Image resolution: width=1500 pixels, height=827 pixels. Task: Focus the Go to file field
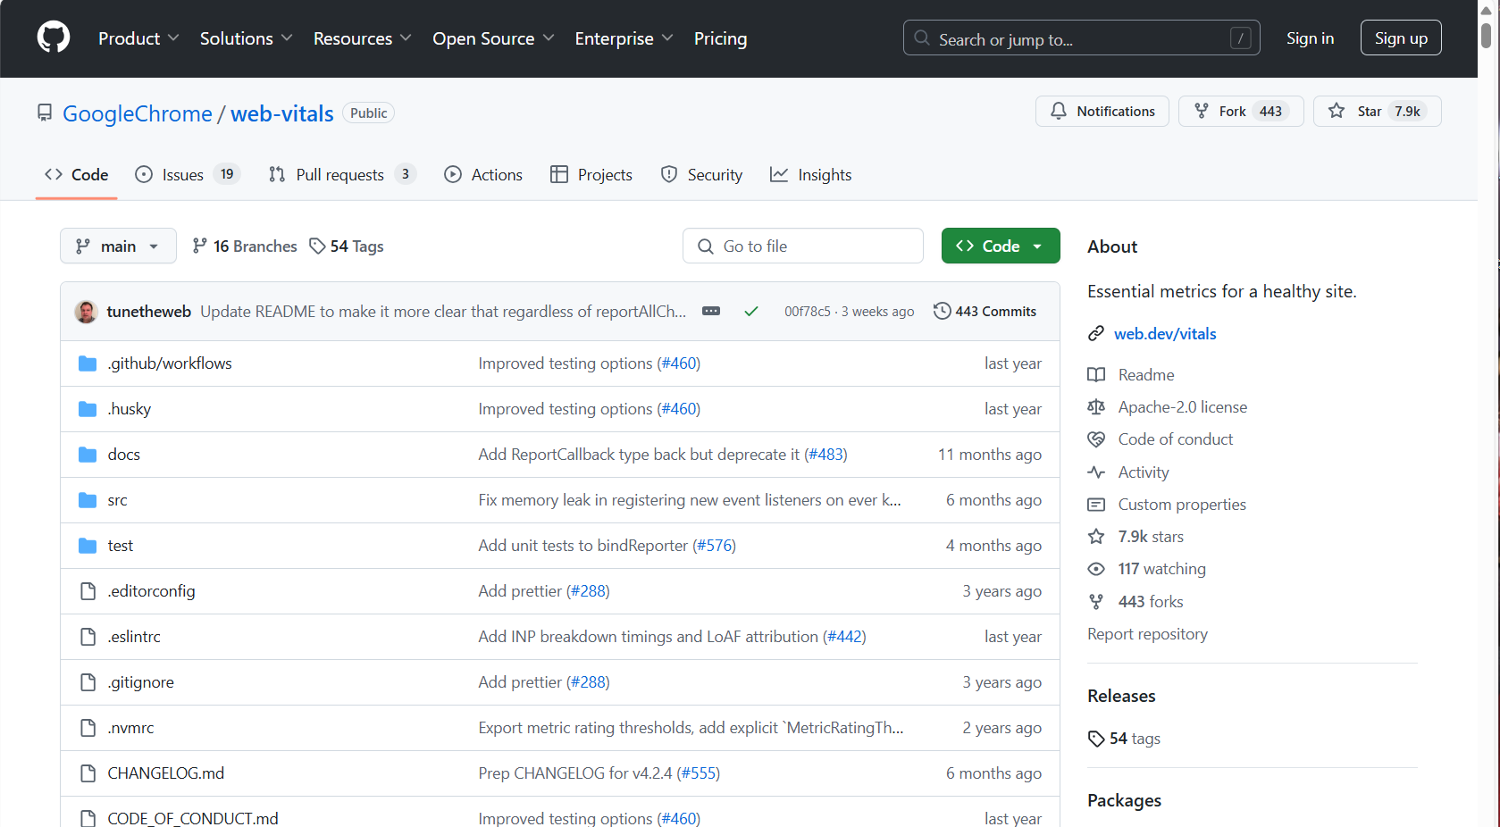click(x=803, y=246)
